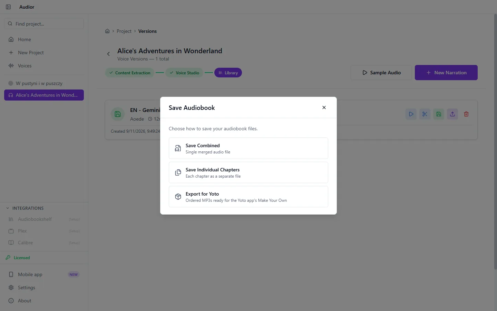
Task: Click the Versions breadcrumb
Action: tap(147, 31)
